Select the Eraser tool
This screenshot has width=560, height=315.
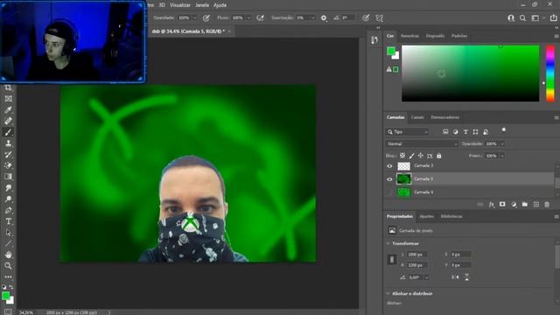(8, 165)
